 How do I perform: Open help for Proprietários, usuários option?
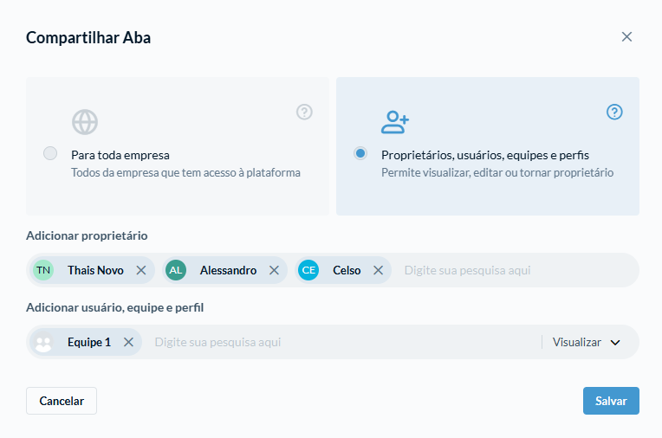(614, 113)
